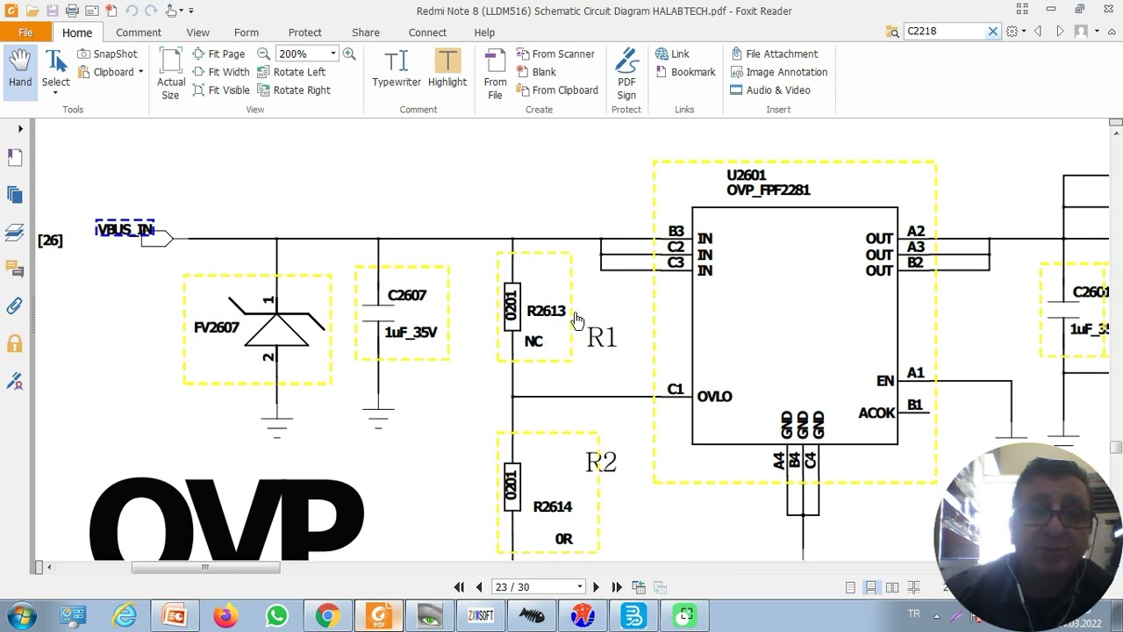
Task: Choose Fit Visible view
Action: tap(220, 90)
